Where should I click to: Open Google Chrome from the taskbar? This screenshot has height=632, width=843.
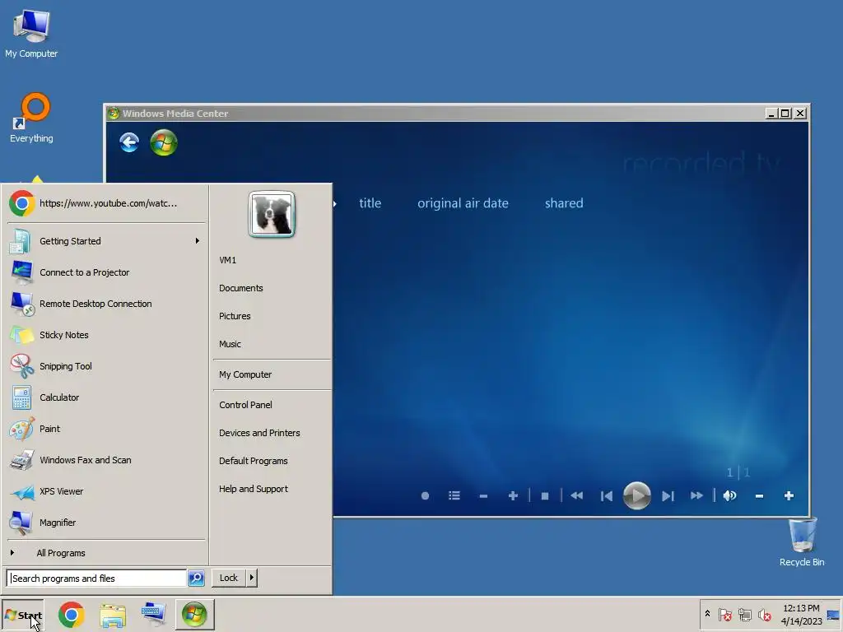pyautogui.click(x=72, y=615)
